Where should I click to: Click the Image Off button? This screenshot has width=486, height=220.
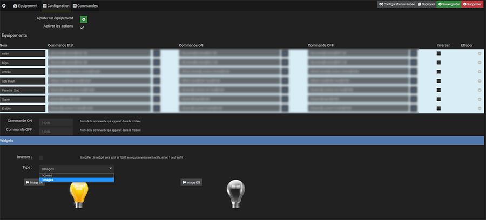(191, 182)
